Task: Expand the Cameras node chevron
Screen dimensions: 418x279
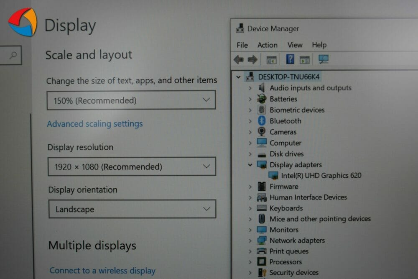Action: (250, 132)
